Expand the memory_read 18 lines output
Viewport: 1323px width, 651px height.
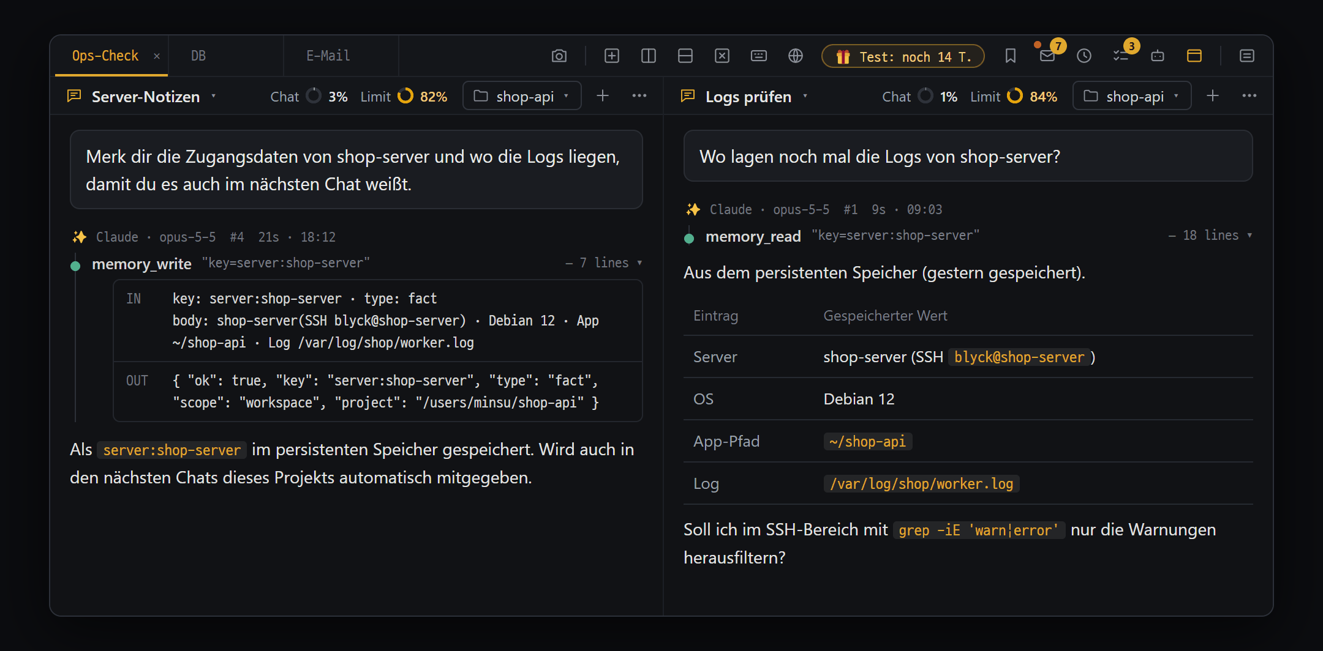click(x=1210, y=236)
